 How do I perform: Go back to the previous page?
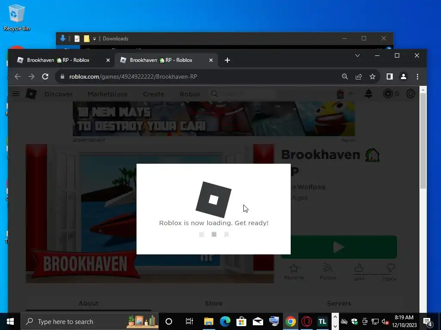(18, 76)
